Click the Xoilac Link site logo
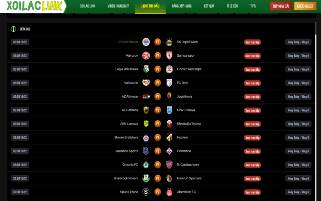The image size is (321, 201). tap(35, 6)
